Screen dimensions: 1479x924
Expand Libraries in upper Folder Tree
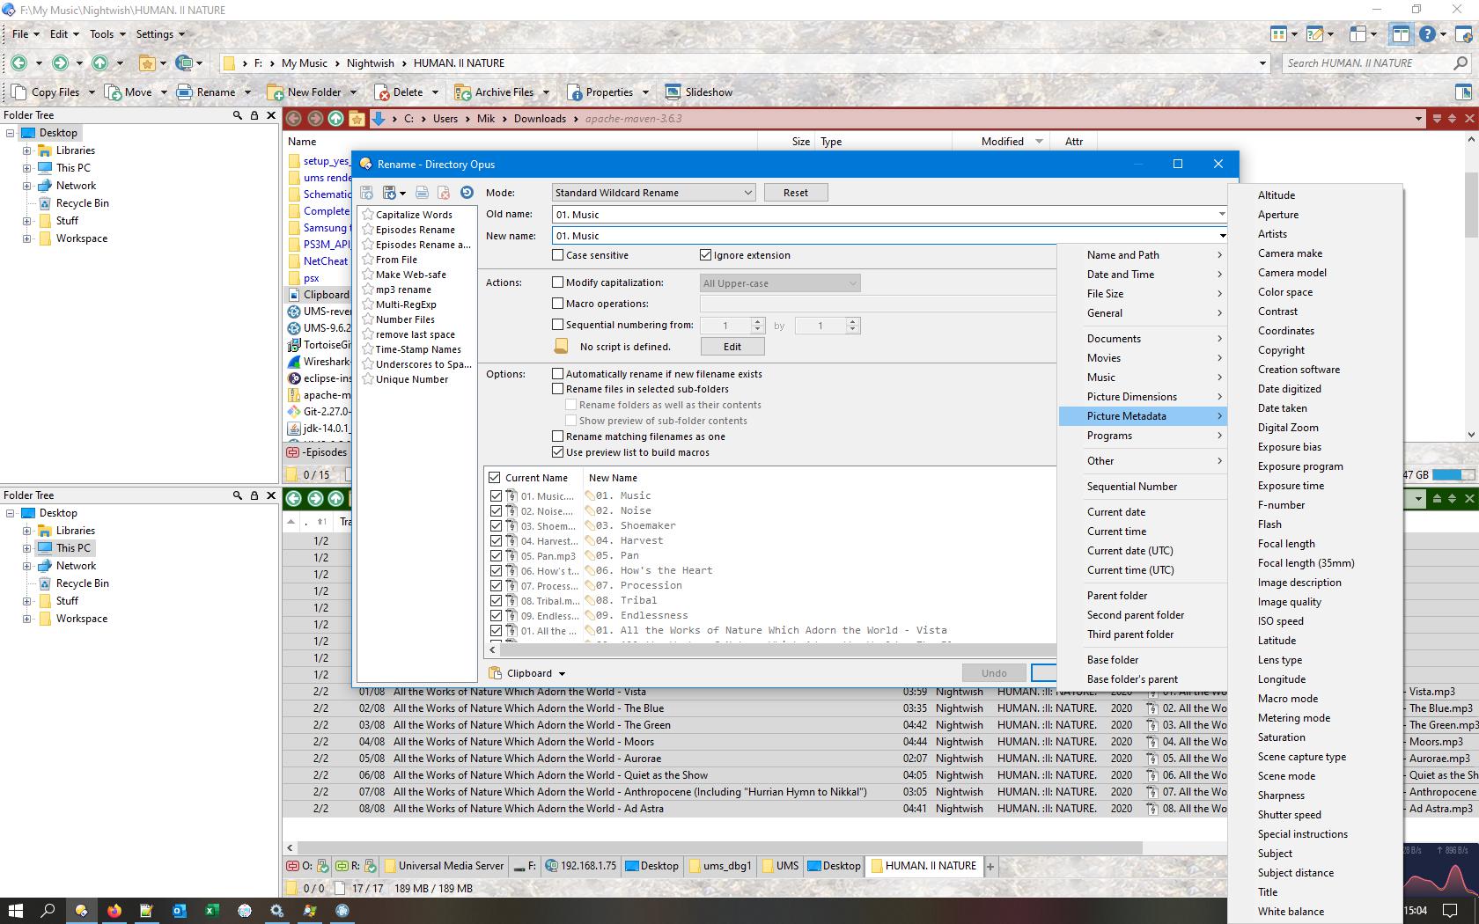(26, 150)
